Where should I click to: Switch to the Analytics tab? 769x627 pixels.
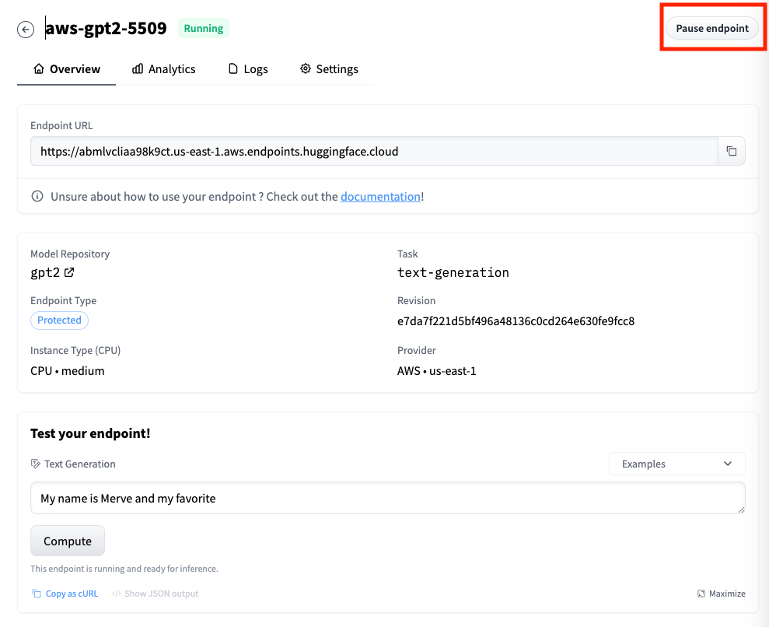coord(164,69)
